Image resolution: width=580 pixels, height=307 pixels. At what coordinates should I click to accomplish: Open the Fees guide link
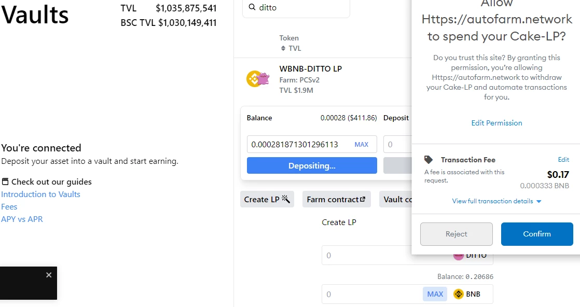9,207
